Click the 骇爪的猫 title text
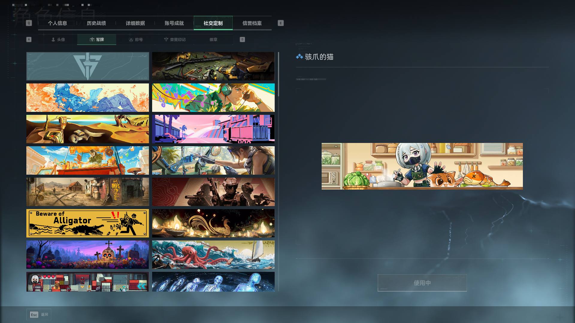Image resolution: width=575 pixels, height=323 pixels. [x=319, y=57]
